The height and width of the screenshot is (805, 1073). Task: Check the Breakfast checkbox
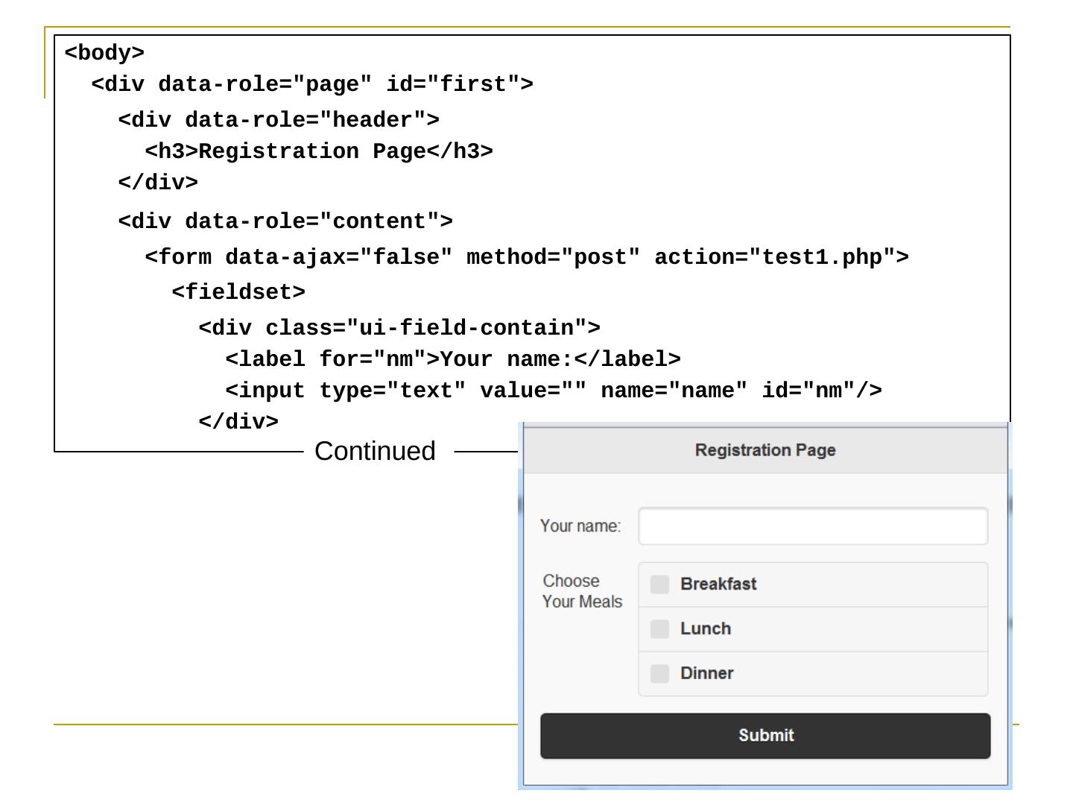(659, 584)
